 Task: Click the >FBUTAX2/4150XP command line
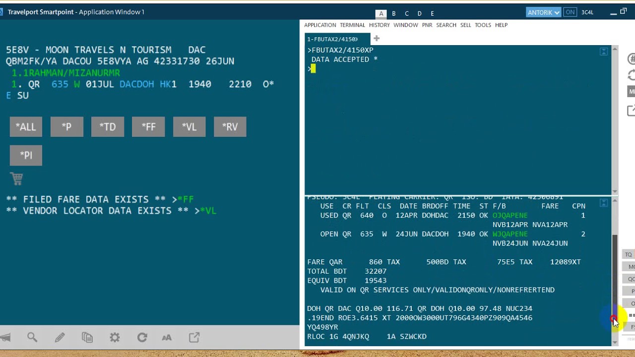coord(340,50)
